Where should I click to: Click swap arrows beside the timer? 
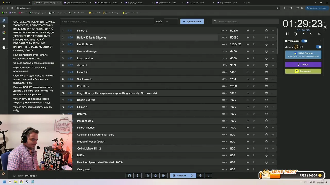click(325, 27)
